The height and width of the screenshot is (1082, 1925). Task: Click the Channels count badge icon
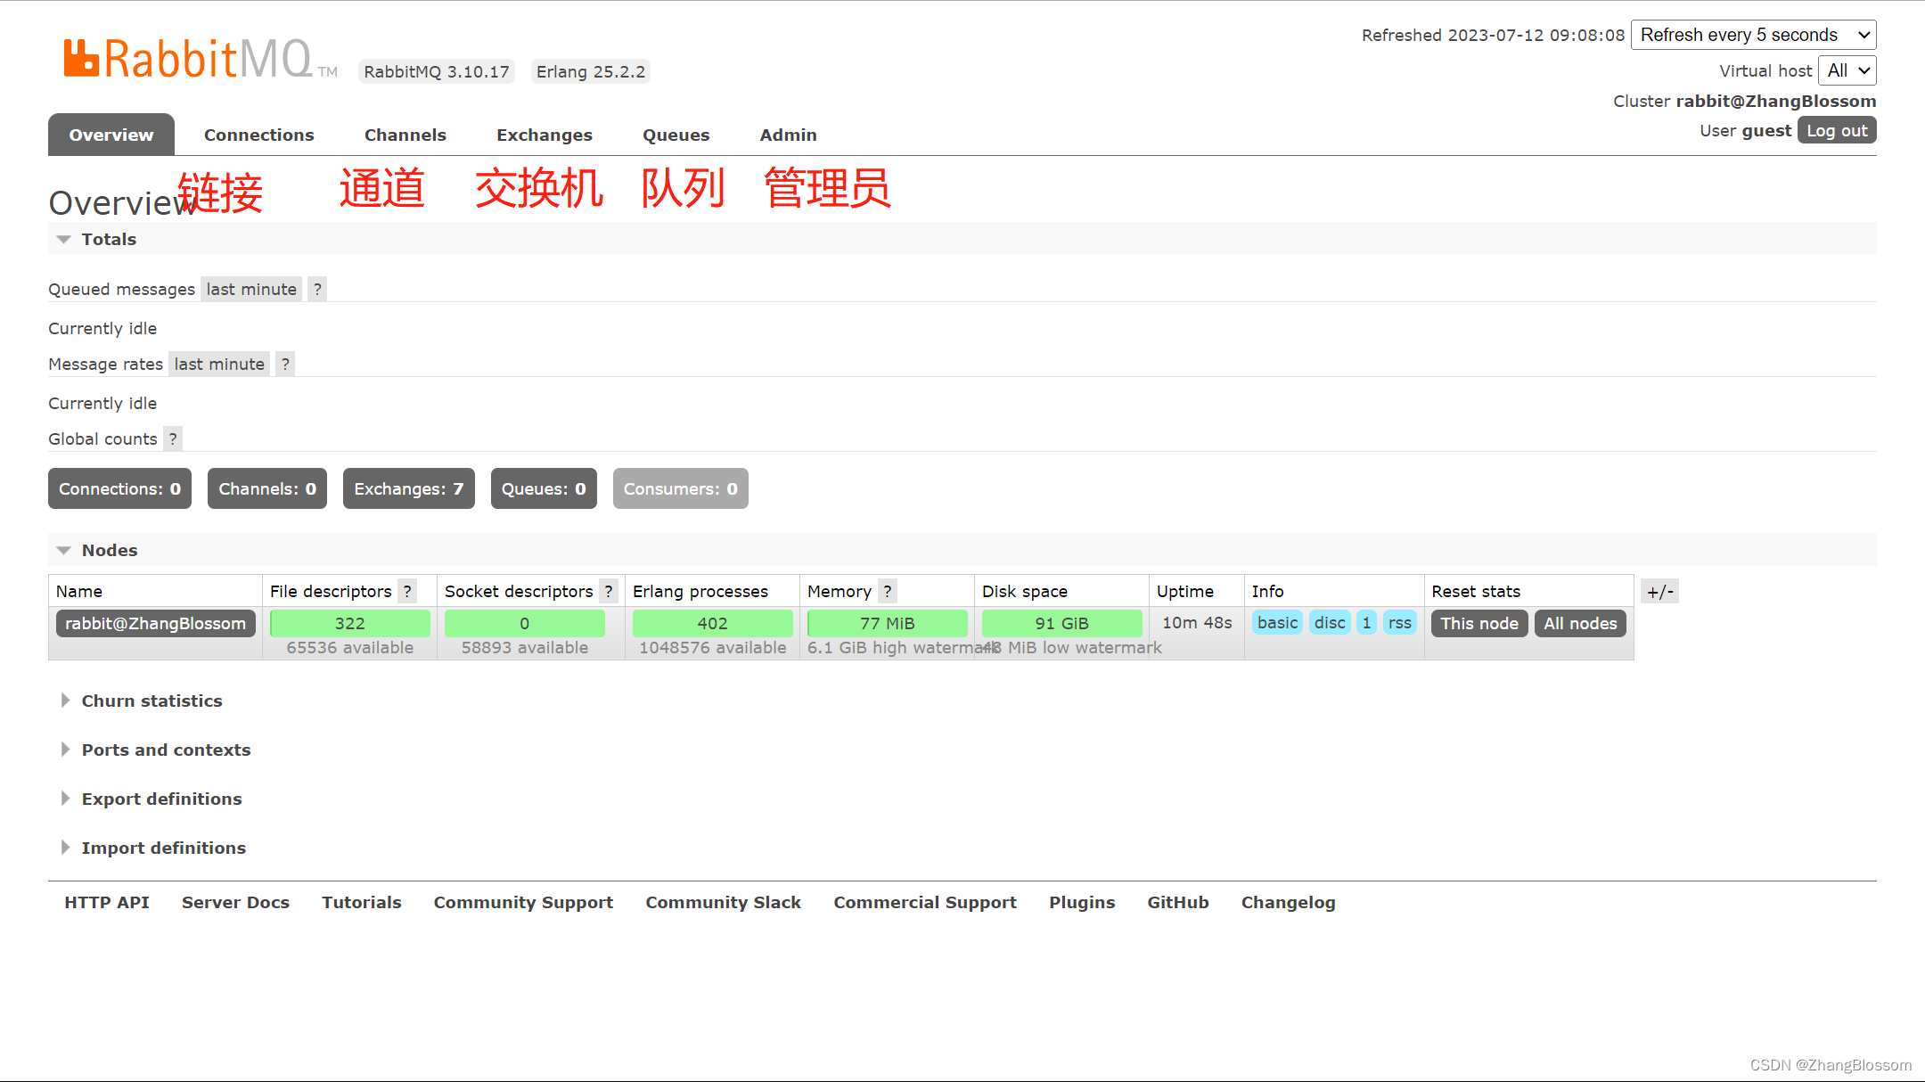tap(267, 488)
